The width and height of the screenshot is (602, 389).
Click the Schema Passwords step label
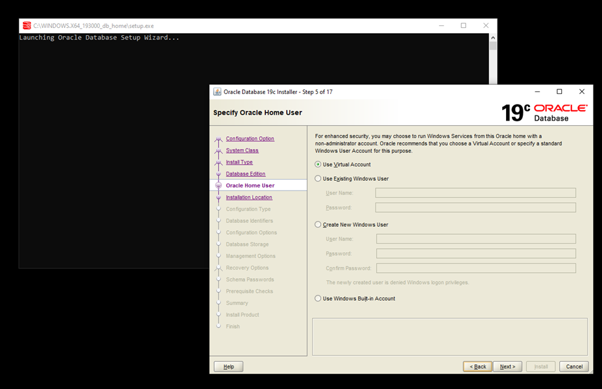click(x=250, y=279)
